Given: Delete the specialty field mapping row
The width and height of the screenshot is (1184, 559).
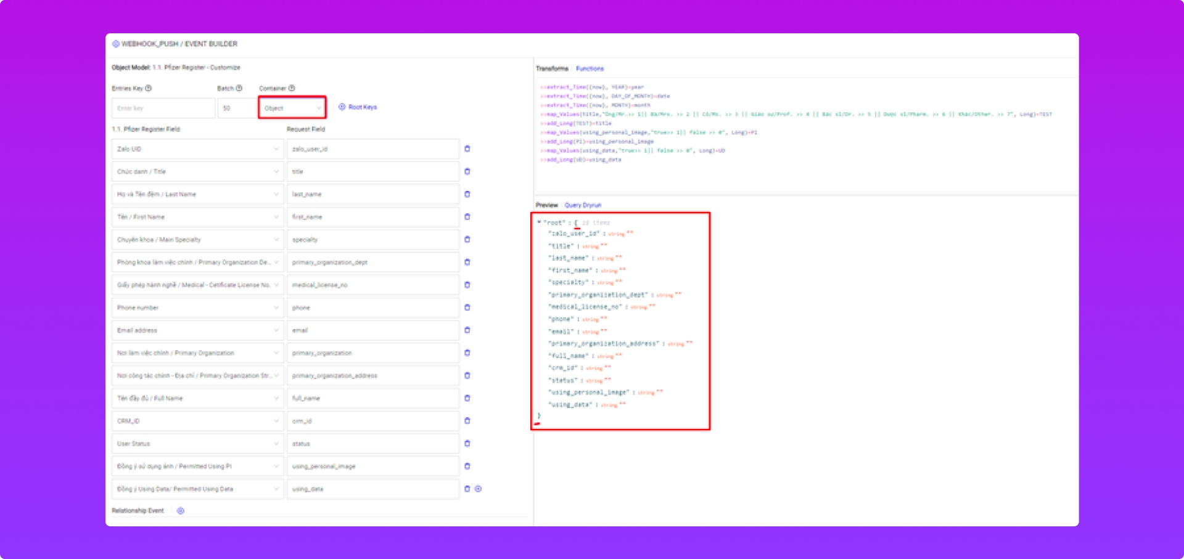Looking at the screenshot, I should tap(467, 240).
